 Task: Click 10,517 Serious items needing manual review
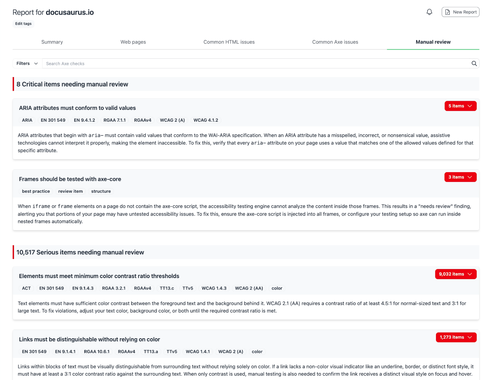(x=80, y=252)
